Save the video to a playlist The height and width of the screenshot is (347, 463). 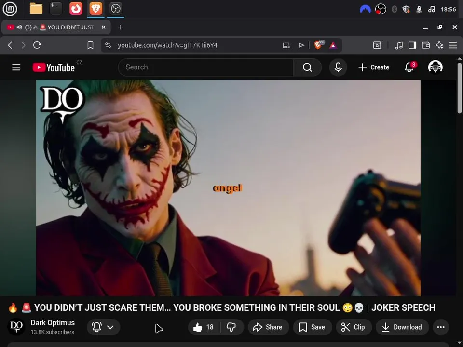coord(312,327)
